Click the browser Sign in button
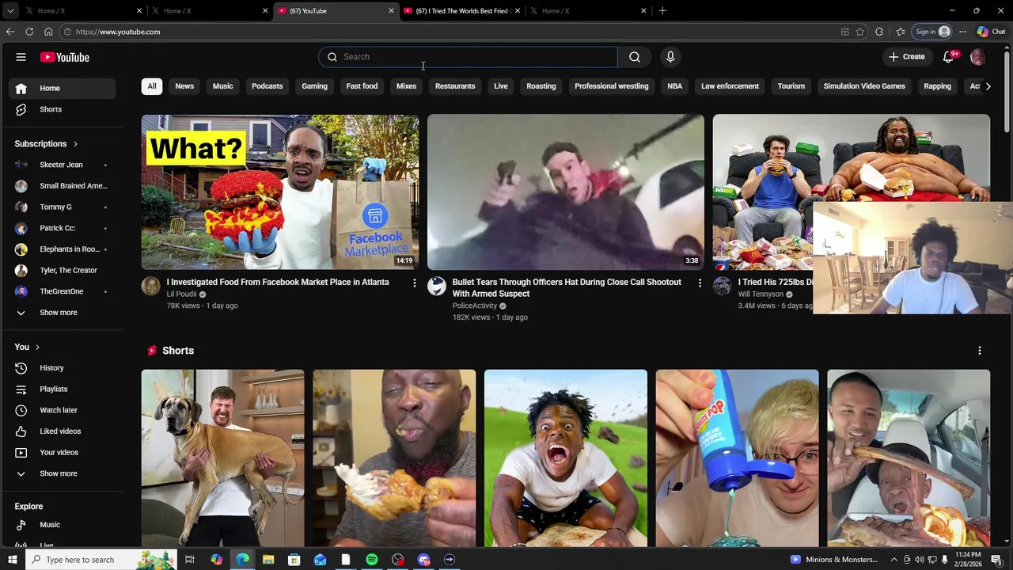 pos(931,32)
